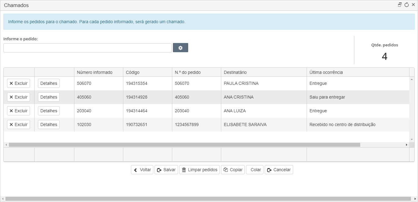
Task: Click the 'ANA CRISTINA' recipient cell
Action: pyautogui.click(x=264, y=97)
